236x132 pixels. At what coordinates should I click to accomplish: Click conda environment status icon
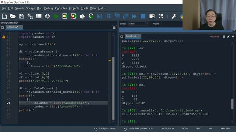pyautogui.click(x=125, y=129)
